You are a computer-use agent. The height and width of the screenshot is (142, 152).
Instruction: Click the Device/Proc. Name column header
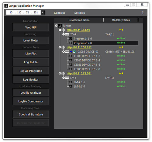click(79, 20)
